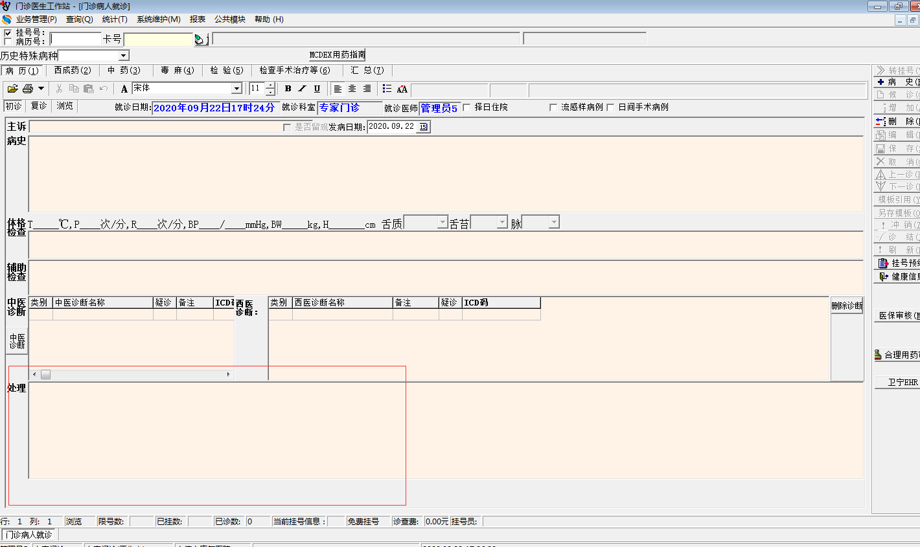
Task: Click the application logo in menu bar
Action: click(x=6, y=19)
